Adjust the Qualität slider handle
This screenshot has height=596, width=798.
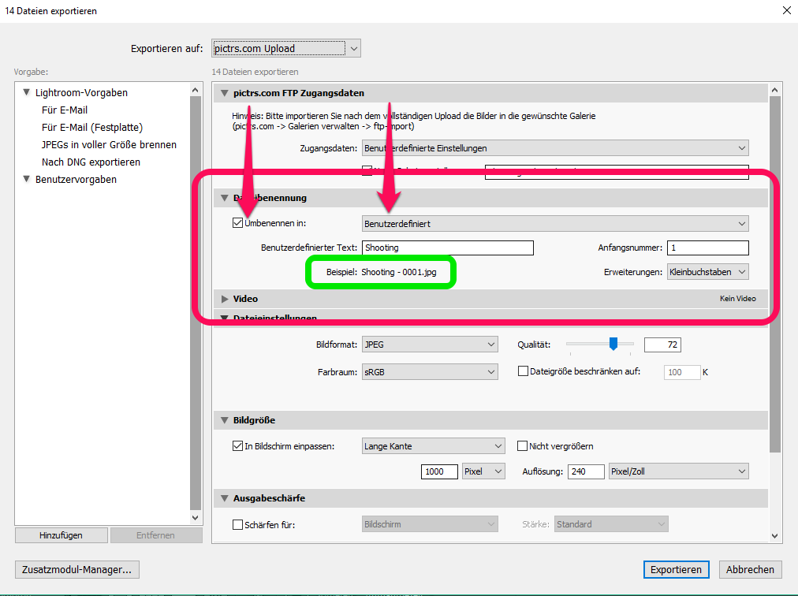point(613,344)
